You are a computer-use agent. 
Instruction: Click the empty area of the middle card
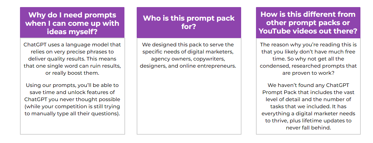point(189,102)
